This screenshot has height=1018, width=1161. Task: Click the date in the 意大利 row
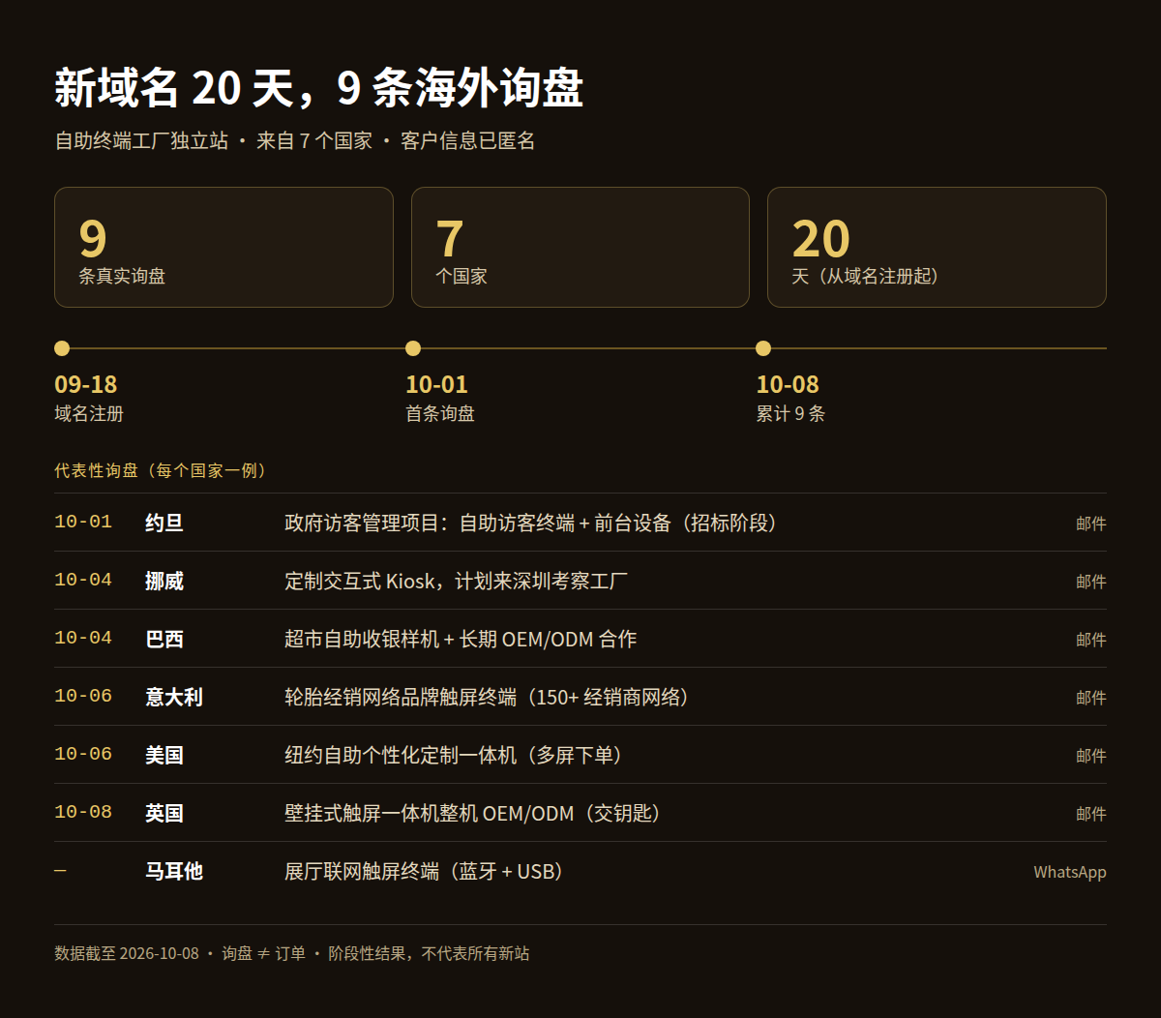click(x=83, y=696)
